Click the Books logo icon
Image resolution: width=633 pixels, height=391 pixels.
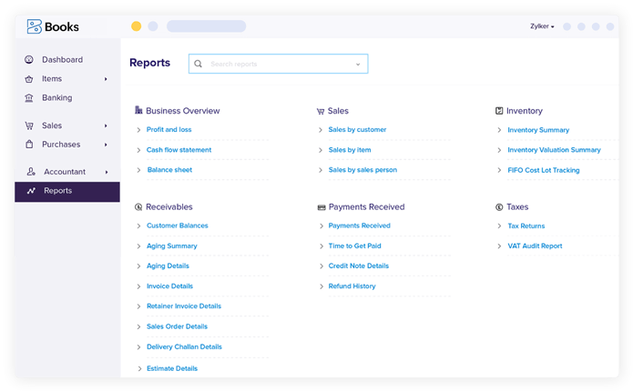(35, 26)
